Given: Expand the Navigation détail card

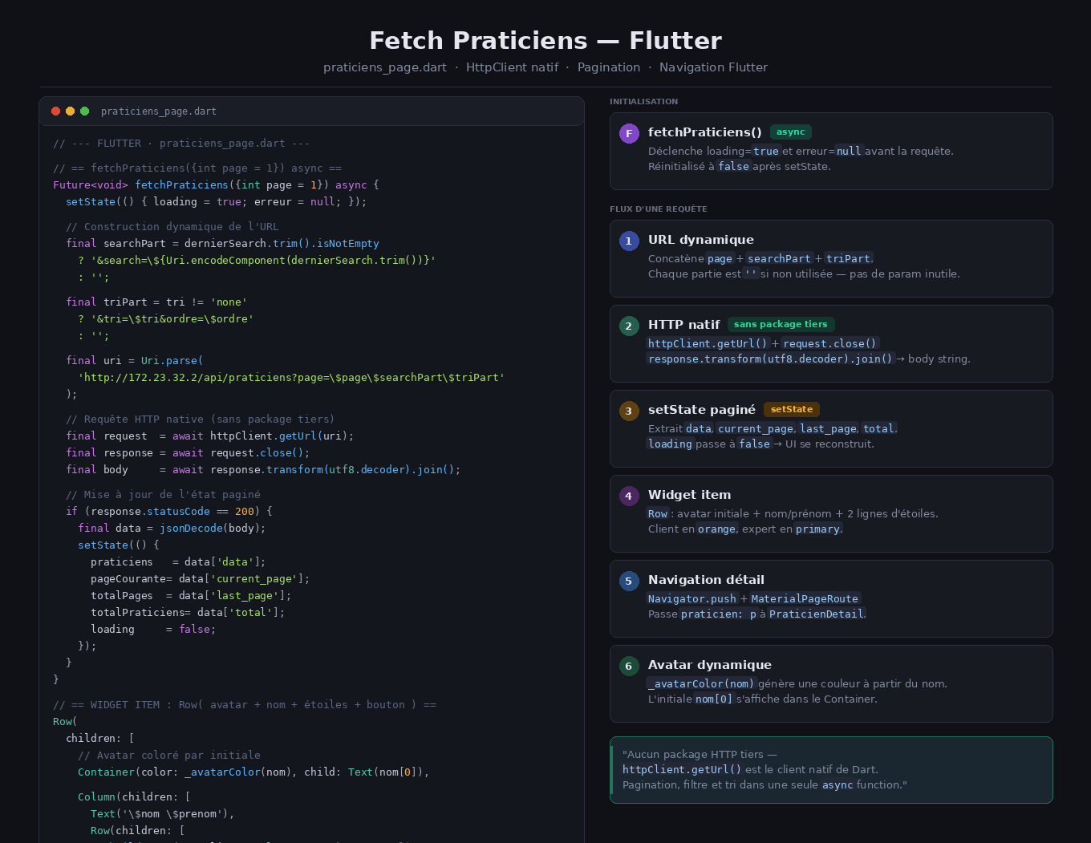Looking at the screenshot, I should (831, 598).
